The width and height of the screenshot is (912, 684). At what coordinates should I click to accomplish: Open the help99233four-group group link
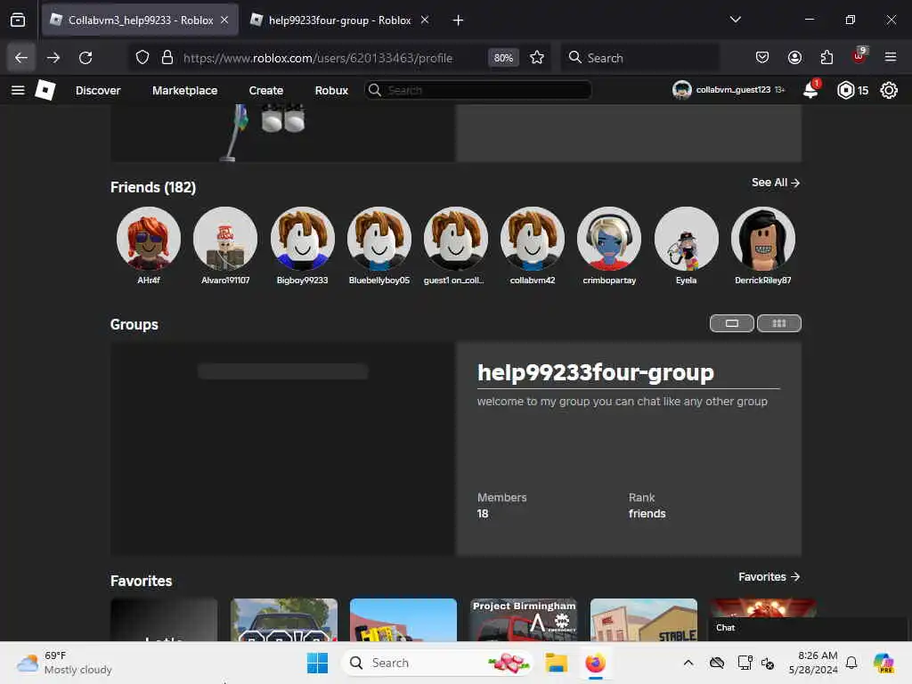tap(596, 372)
